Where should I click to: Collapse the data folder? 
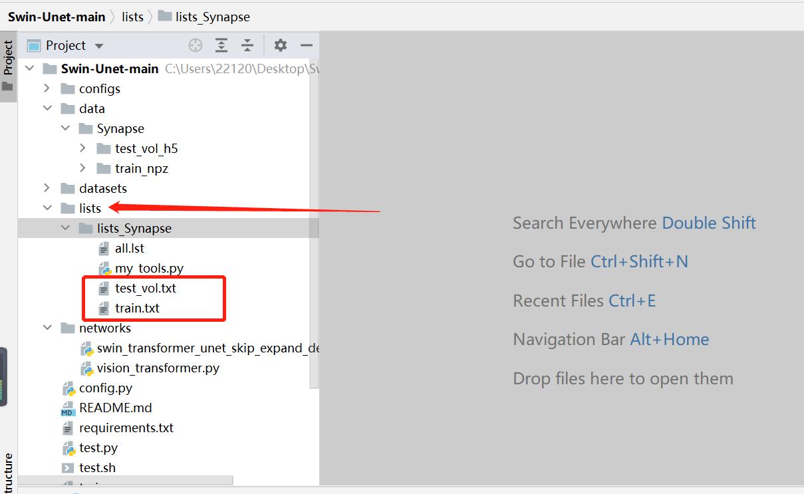click(x=47, y=108)
